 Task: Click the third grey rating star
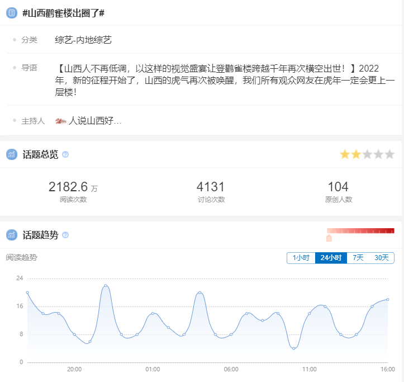click(367, 154)
